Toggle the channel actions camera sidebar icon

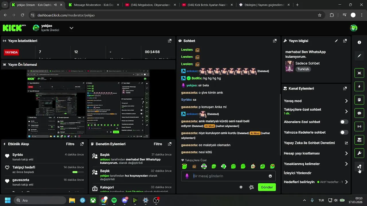coord(359,140)
